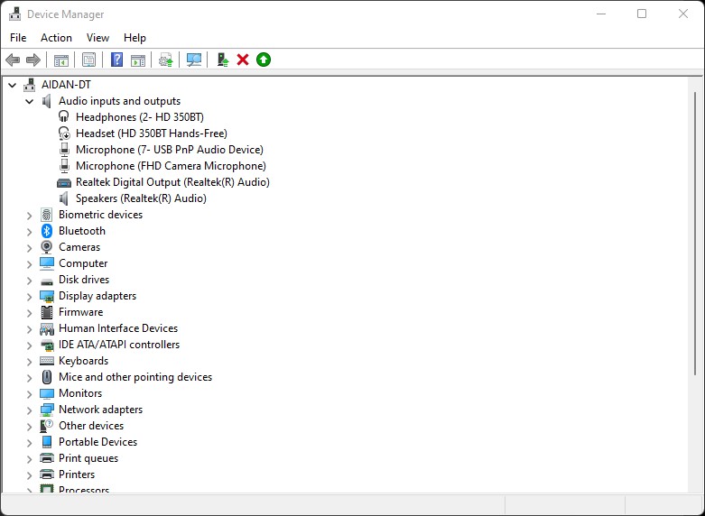
Task: Click the red X uninstall device icon
Action: (243, 60)
